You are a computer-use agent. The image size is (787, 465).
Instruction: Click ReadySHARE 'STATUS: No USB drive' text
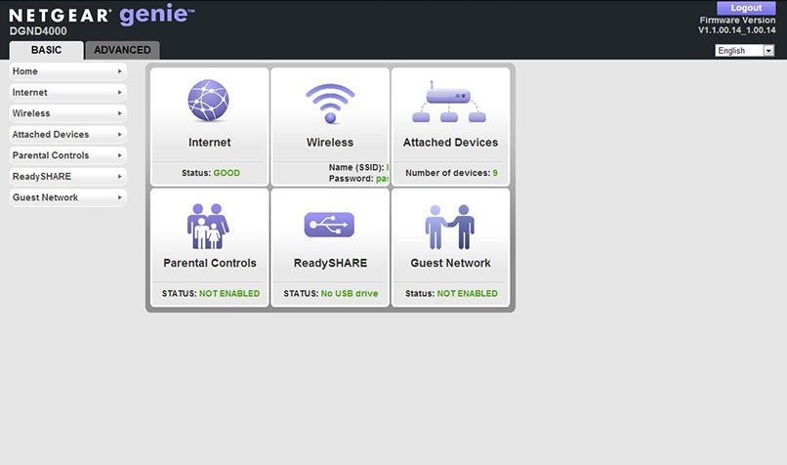click(x=331, y=293)
